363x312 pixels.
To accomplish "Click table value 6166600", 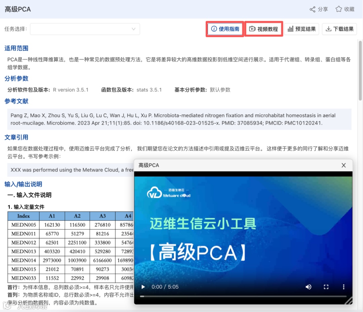I will 103,260.
